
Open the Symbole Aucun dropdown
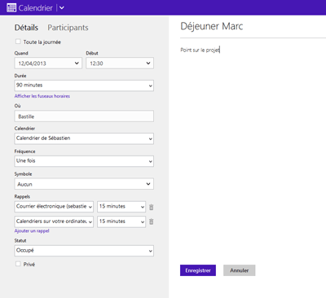coord(84,184)
